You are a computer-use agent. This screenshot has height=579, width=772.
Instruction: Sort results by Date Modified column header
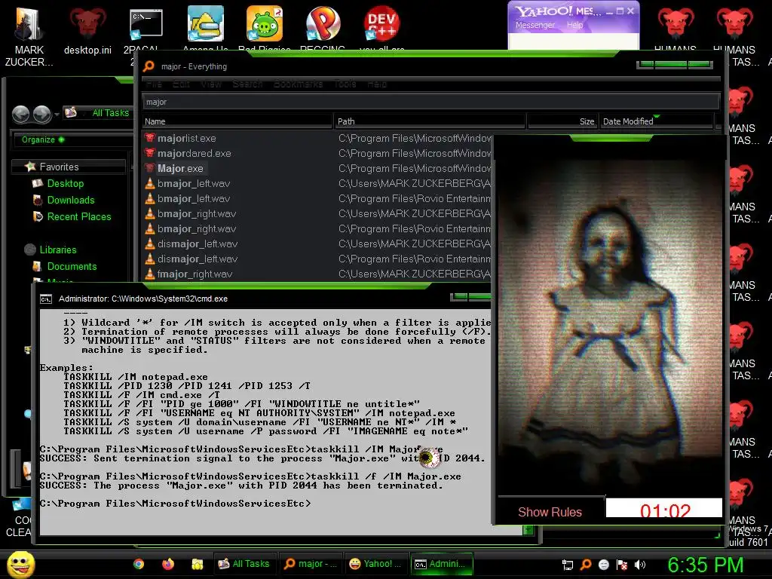click(656, 121)
